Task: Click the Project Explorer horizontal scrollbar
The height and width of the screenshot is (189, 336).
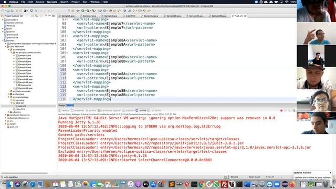Action: [x=24, y=173]
